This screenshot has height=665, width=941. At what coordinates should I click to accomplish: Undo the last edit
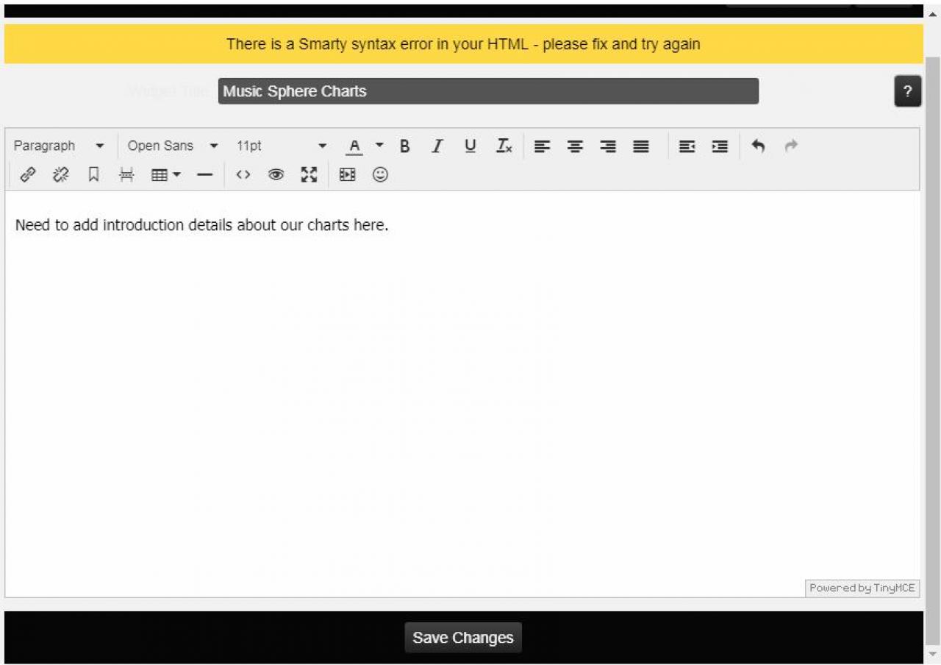point(758,146)
